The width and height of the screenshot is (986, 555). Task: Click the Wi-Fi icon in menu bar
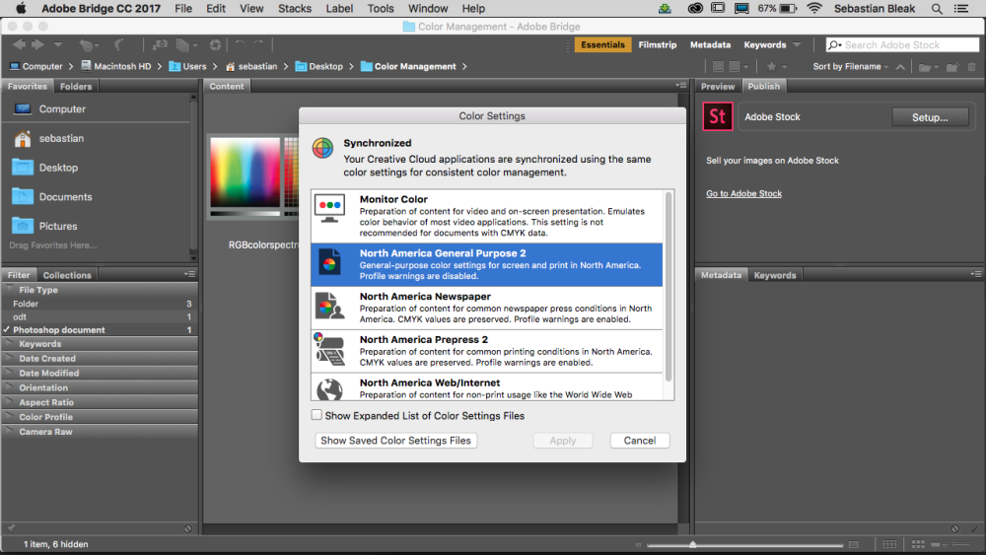pyautogui.click(x=814, y=9)
